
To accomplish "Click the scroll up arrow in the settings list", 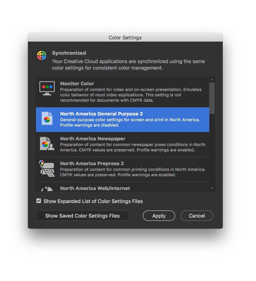I will point(212,80).
